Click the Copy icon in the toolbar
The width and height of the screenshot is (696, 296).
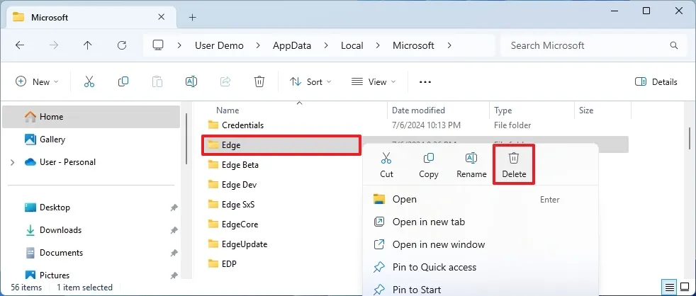click(x=123, y=82)
